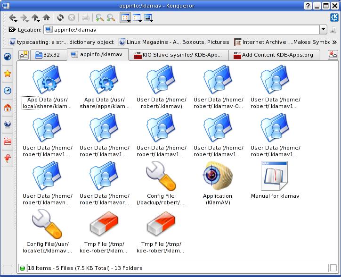Open Manual for klamav item

[275, 180]
